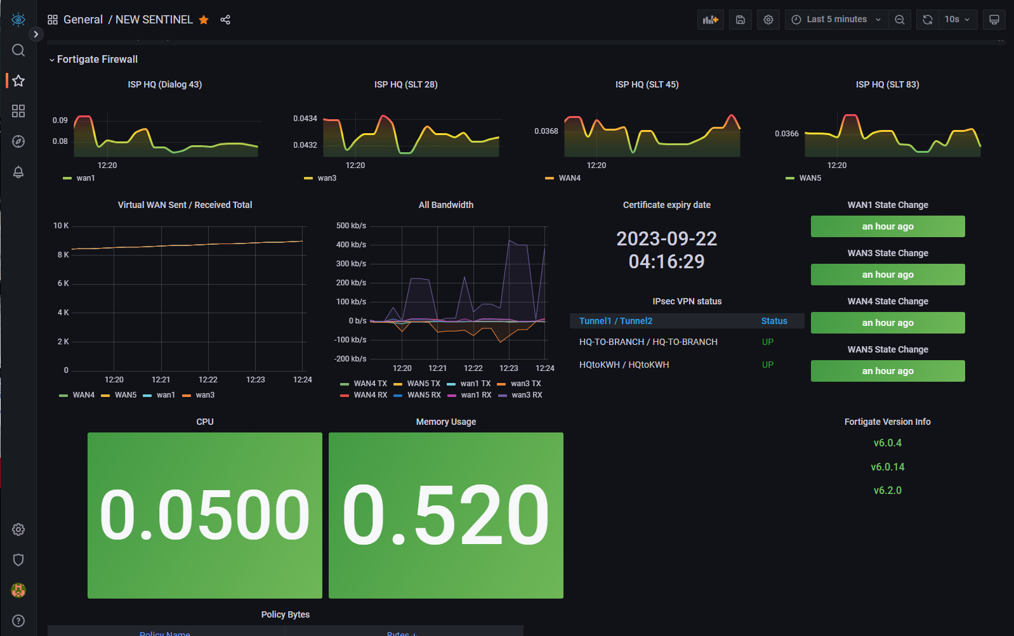Screen dimensions: 1014x636
Task: Open the General folder breadcrumb
Action: click(83, 20)
